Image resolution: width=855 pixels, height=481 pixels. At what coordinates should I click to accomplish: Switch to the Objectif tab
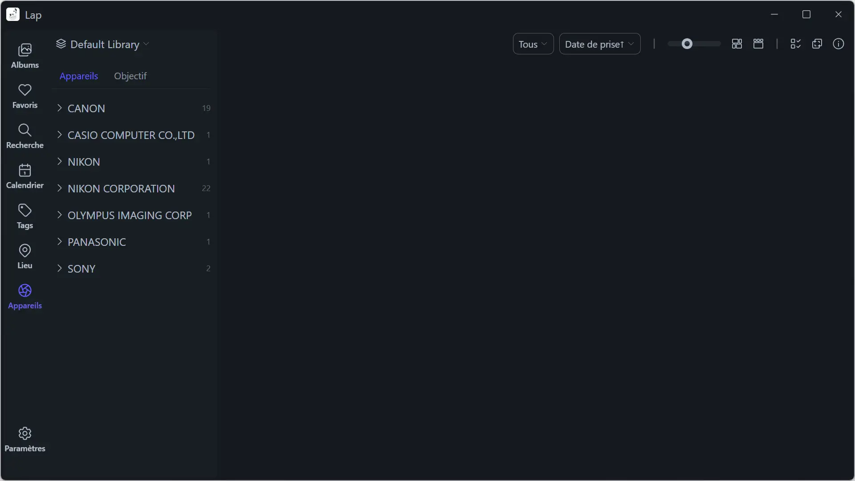pyautogui.click(x=130, y=76)
